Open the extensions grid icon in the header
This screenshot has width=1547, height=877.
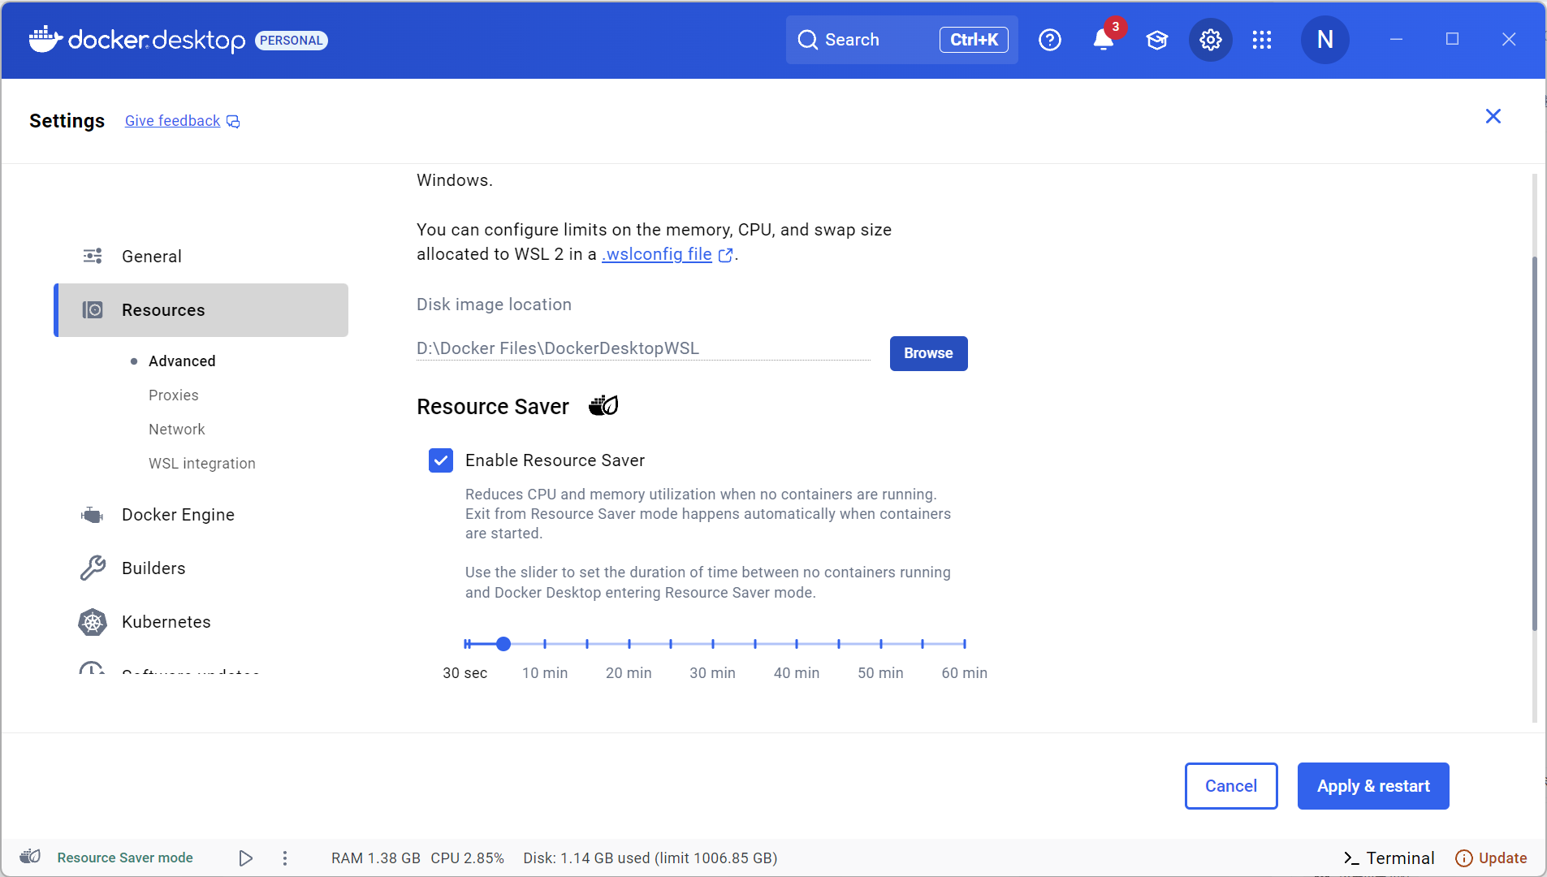coord(1260,40)
